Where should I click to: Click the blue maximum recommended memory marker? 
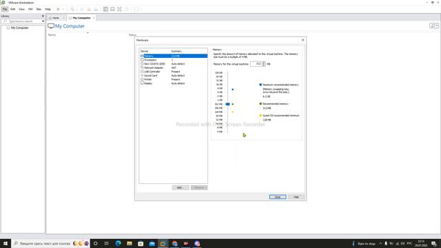[233, 90]
